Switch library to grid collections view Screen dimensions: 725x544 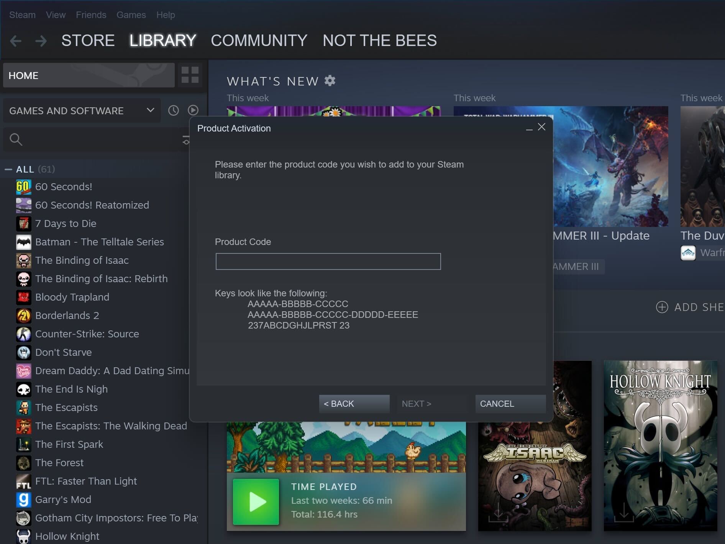point(190,75)
